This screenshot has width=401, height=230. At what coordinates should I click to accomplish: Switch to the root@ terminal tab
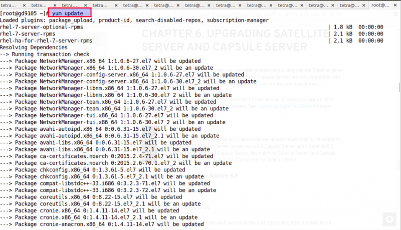pos(380,5)
